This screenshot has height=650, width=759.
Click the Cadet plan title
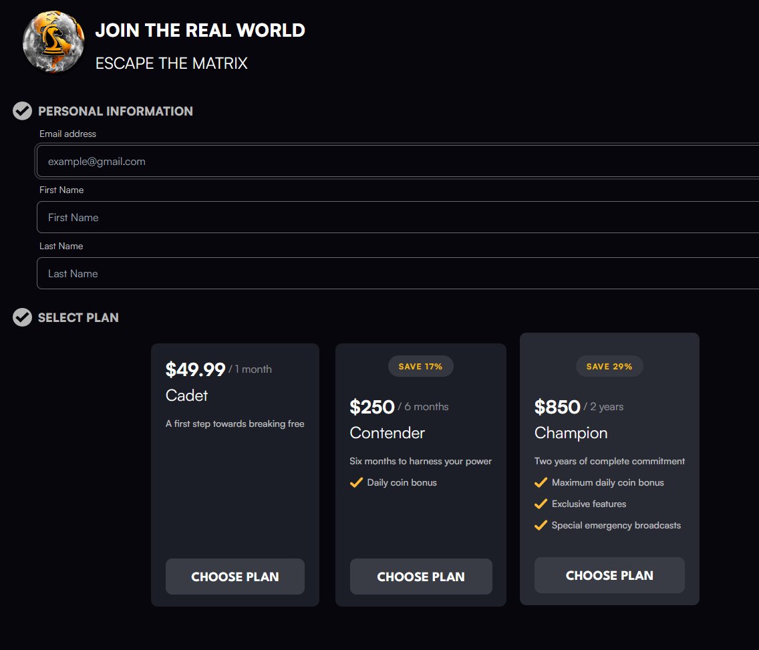(186, 395)
